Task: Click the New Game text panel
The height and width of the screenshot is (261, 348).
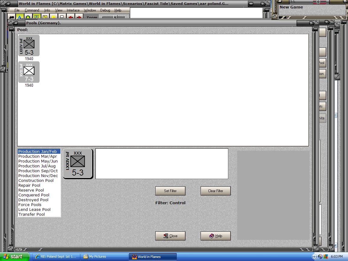Action: pyautogui.click(x=312, y=10)
